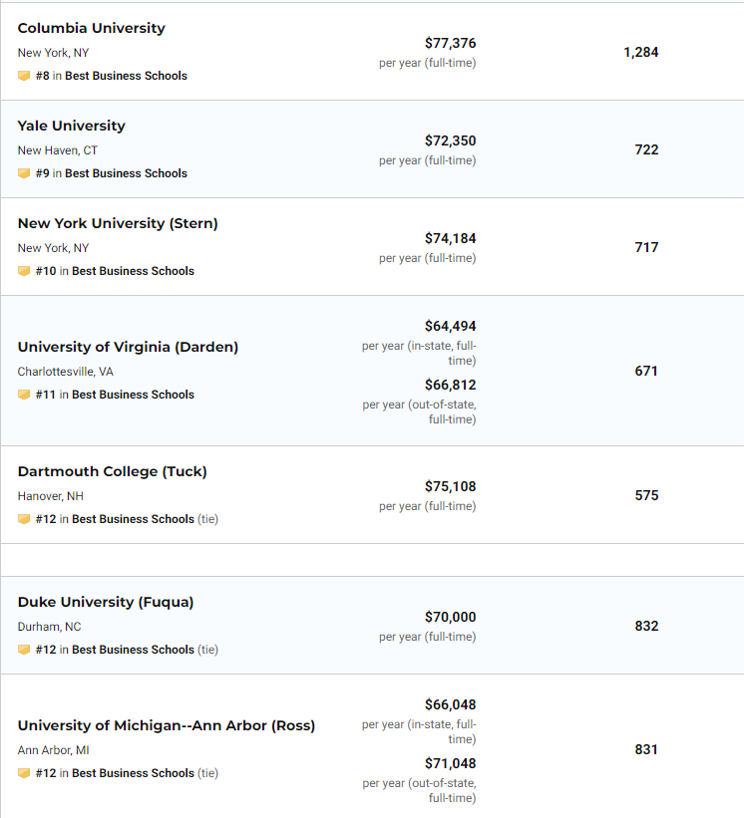
Task: Open the New York University (Stern) page
Action: 118,223
